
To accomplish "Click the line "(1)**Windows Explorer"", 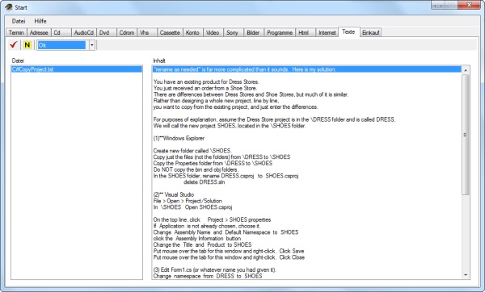I will [x=179, y=138].
